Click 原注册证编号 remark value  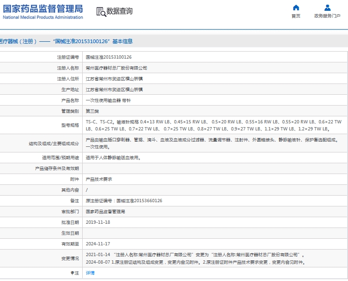coord(124,201)
